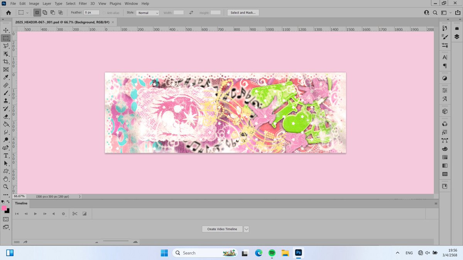The image size is (463, 260).
Task: Choose New selection mode
Action: 37,13
